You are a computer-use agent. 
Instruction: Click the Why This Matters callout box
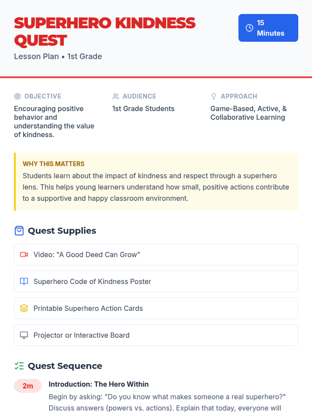pyautogui.click(x=156, y=182)
